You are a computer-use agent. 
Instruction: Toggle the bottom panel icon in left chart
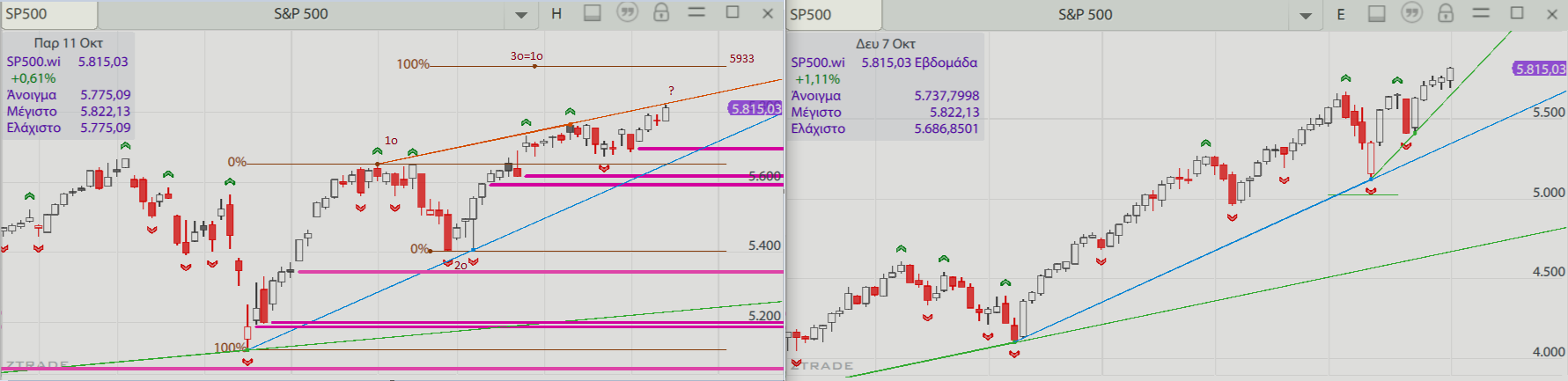click(593, 13)
